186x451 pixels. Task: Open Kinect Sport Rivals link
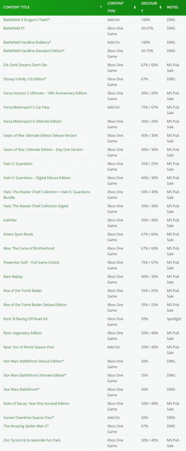coord(18,234)
